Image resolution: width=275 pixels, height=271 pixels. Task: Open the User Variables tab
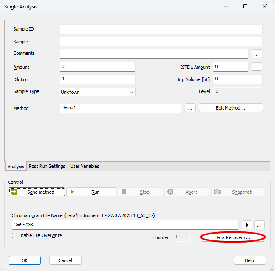(85, 166)
